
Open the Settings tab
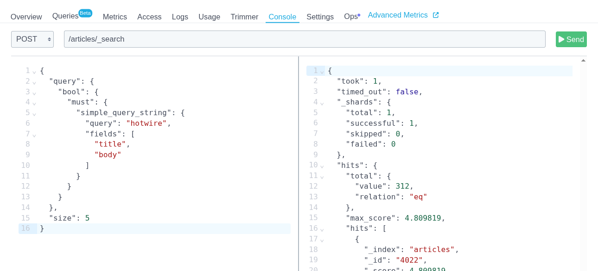click(x=320, y=17)
